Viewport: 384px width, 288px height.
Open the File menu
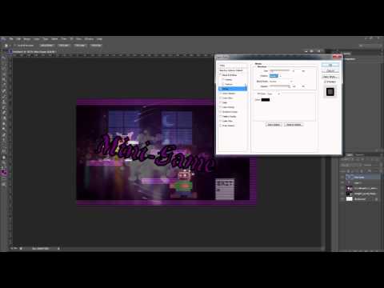tap(11, 39)
